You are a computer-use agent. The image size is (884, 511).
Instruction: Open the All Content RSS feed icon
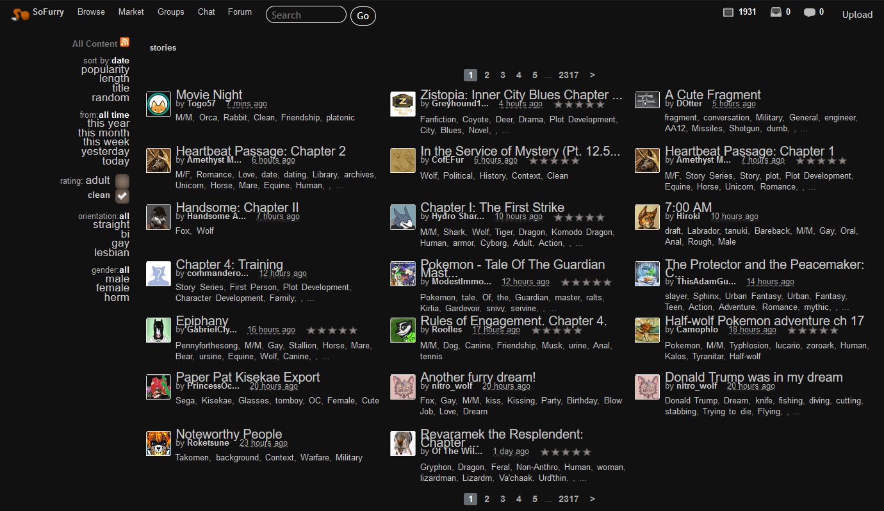126,43
